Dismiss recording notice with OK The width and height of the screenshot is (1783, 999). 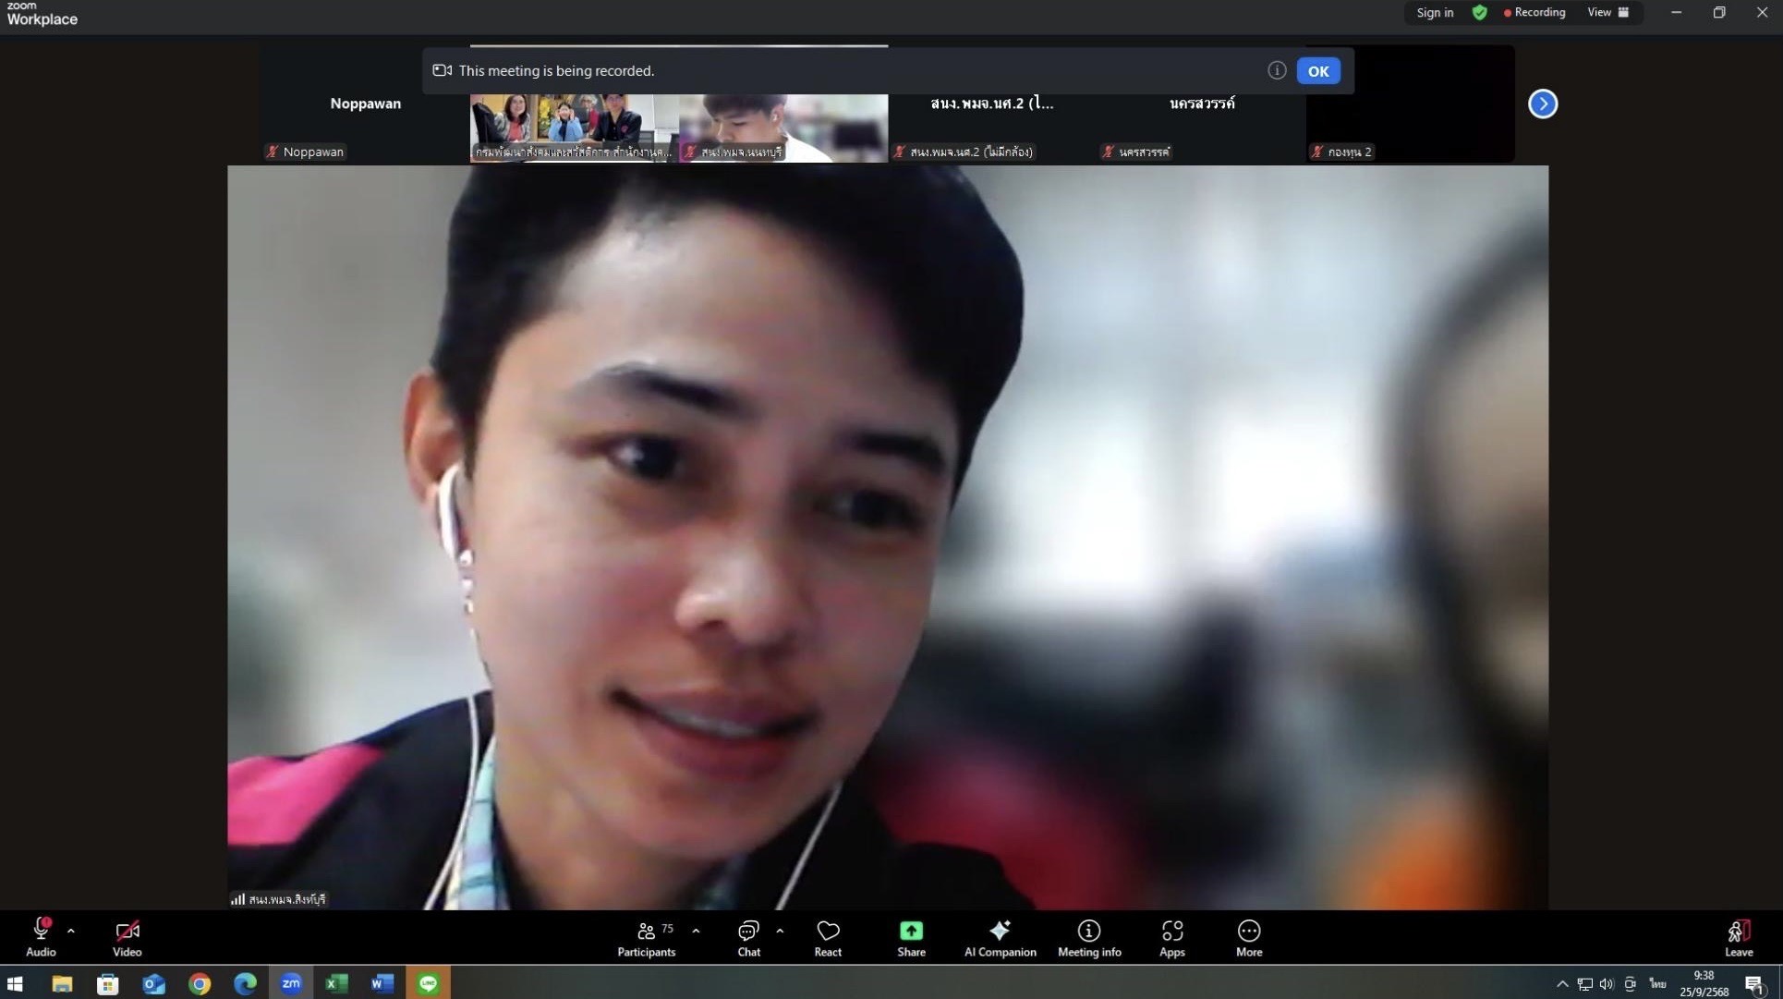[1317, 71]
